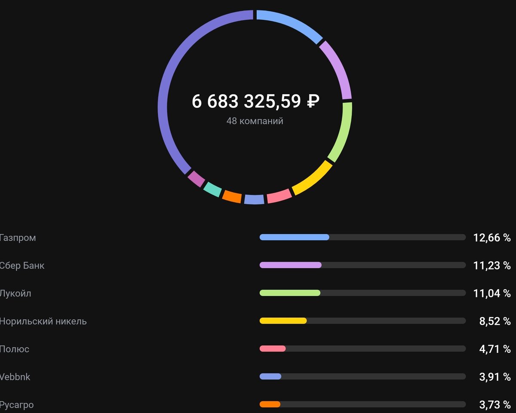Click the 48 компаний label
Viewport: 516px width, 413px height.
click(x=255, y=121)
